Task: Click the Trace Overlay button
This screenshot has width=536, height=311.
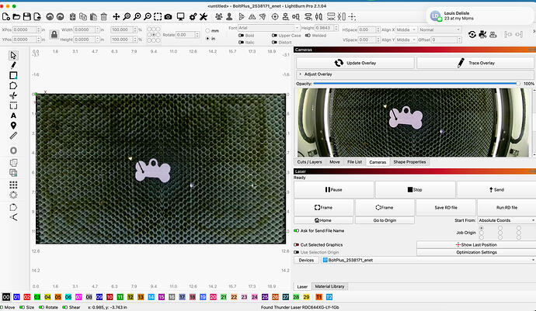Action: coord(475,63)
